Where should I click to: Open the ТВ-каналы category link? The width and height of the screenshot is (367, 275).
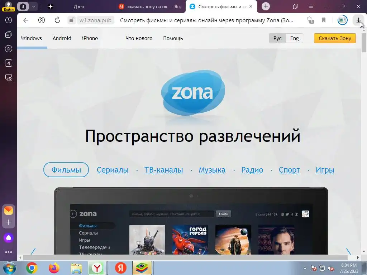pos(163,170)
